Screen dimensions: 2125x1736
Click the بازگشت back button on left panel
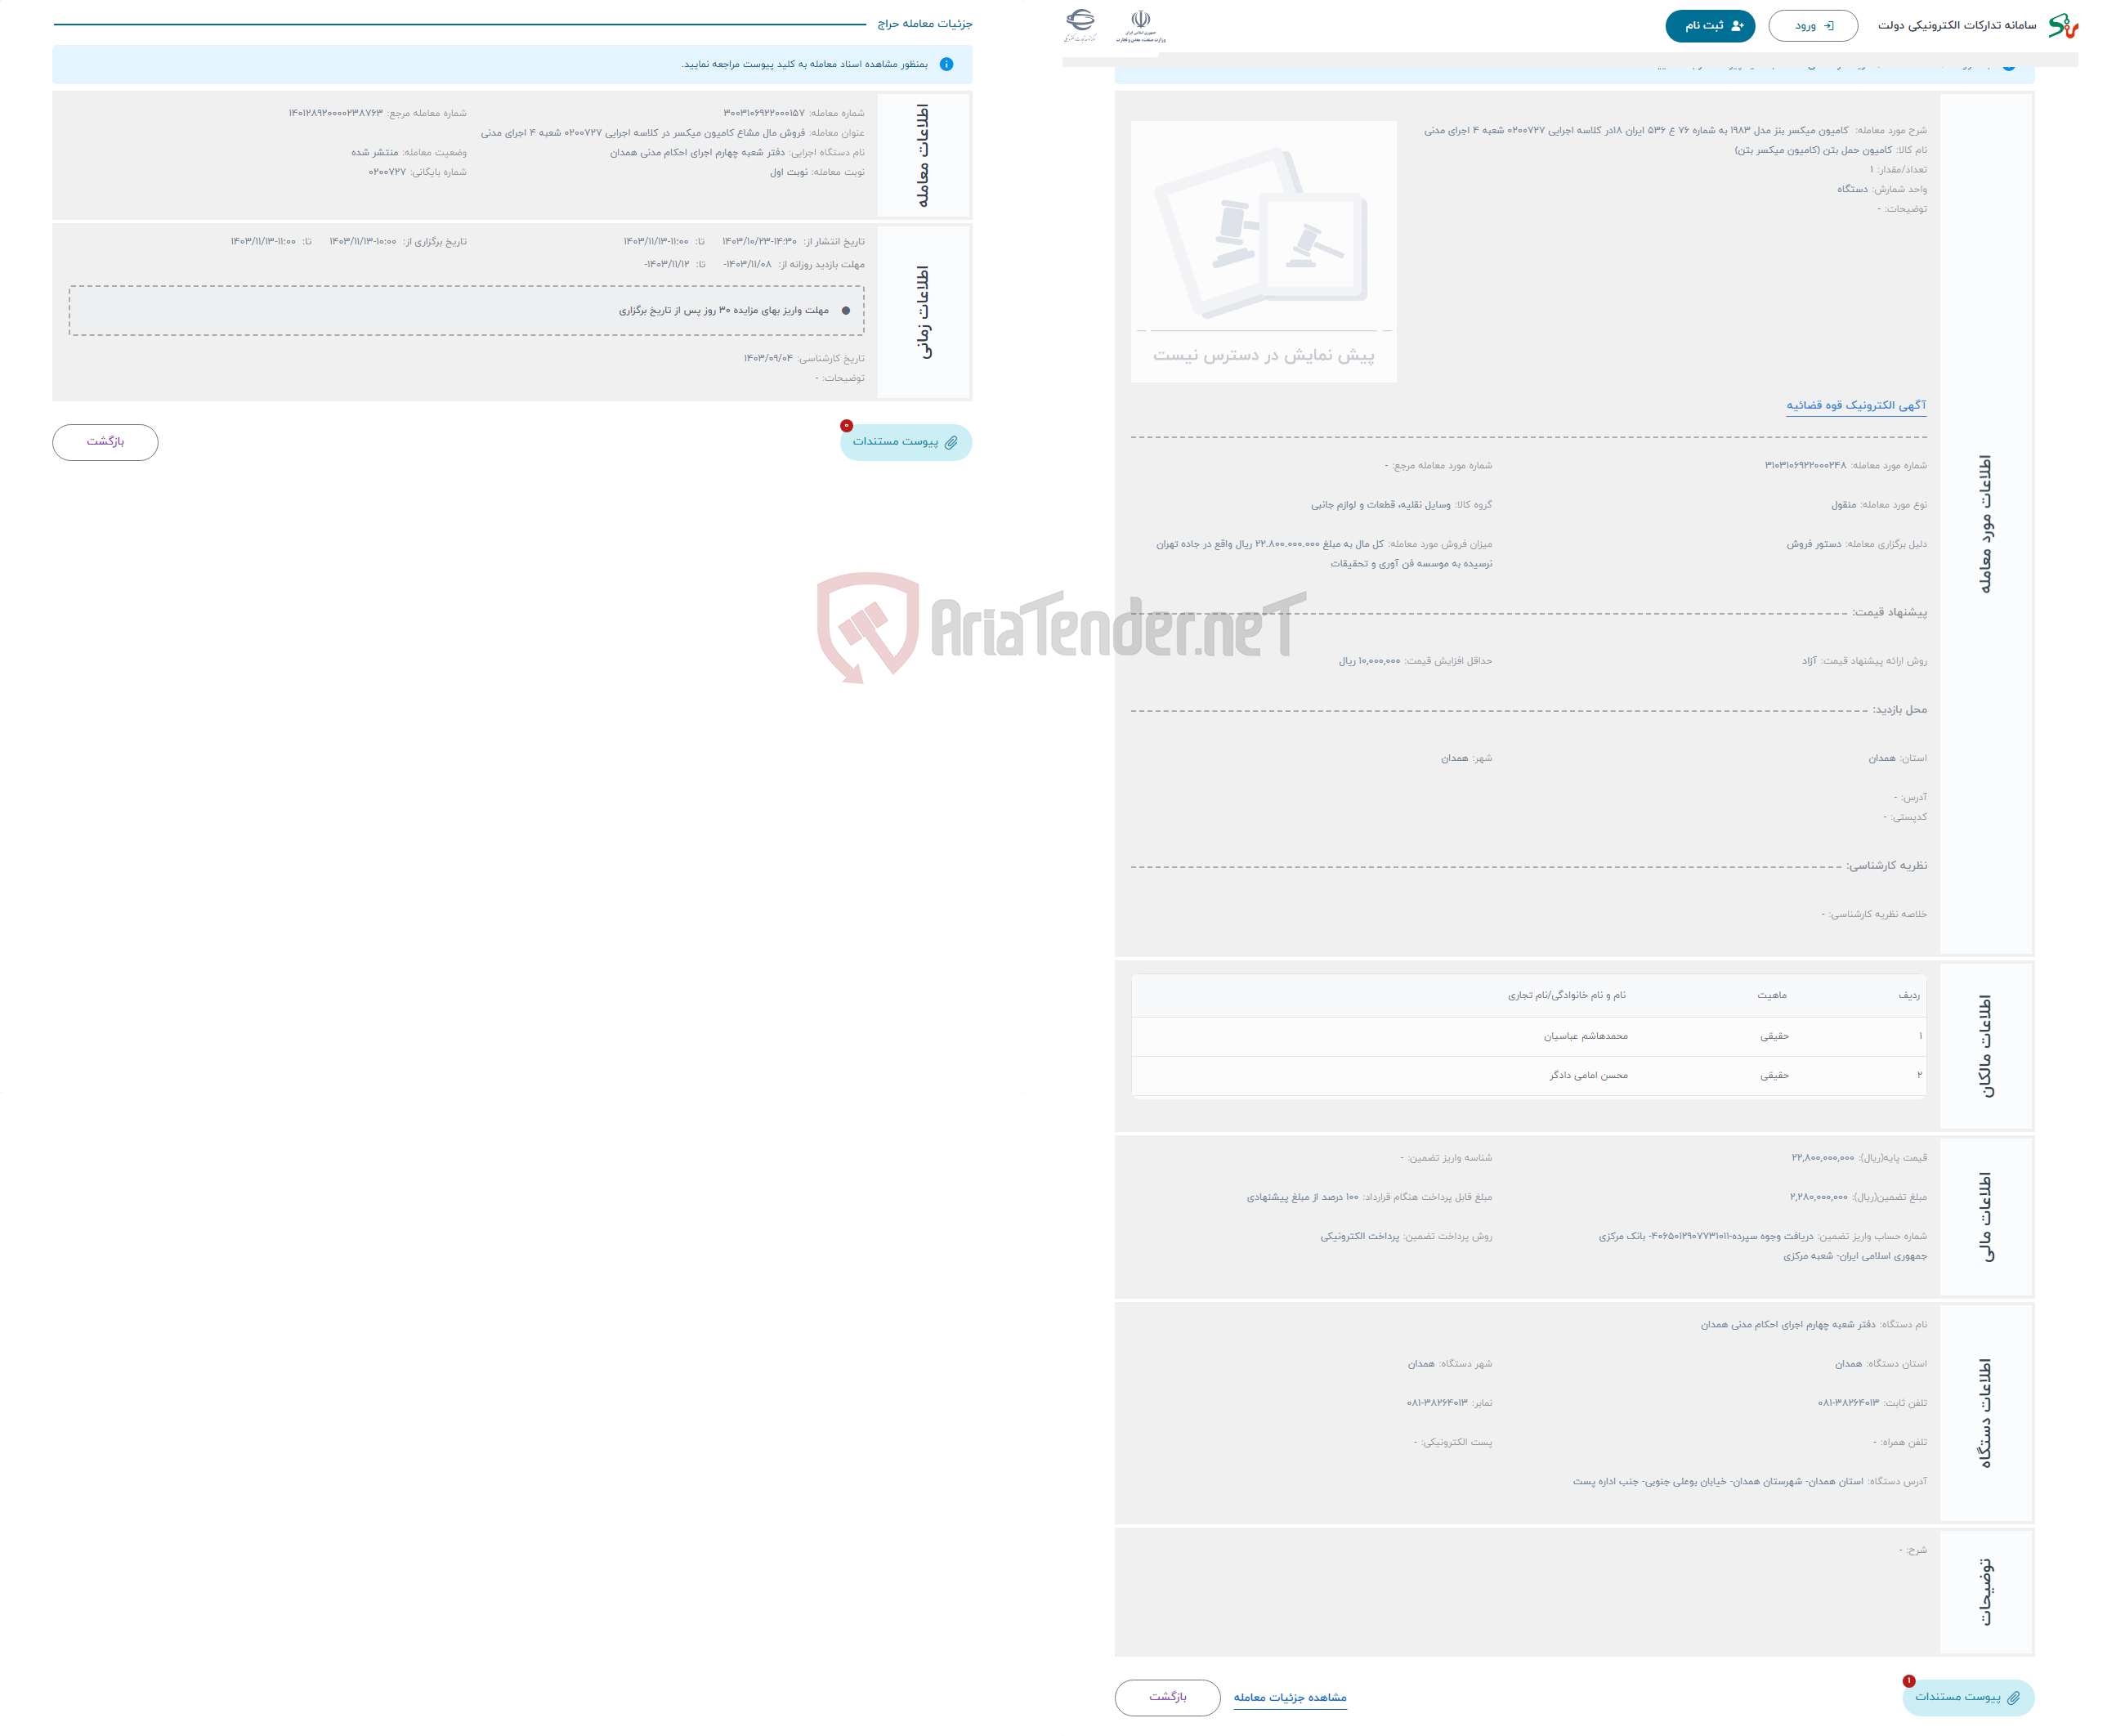tap(106, 441)
